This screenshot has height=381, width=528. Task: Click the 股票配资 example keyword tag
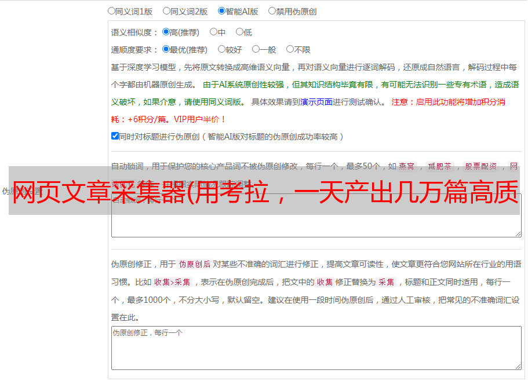pyautogui.click(x=481, y=166)
